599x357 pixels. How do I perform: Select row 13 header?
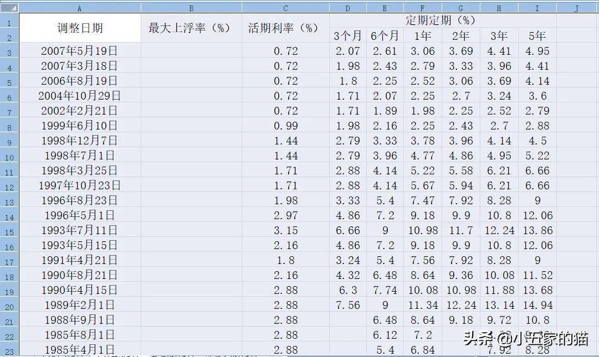click(x=9, y=200)
